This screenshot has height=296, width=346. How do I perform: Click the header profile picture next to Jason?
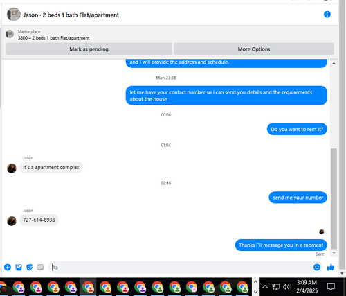coord(14,15)
